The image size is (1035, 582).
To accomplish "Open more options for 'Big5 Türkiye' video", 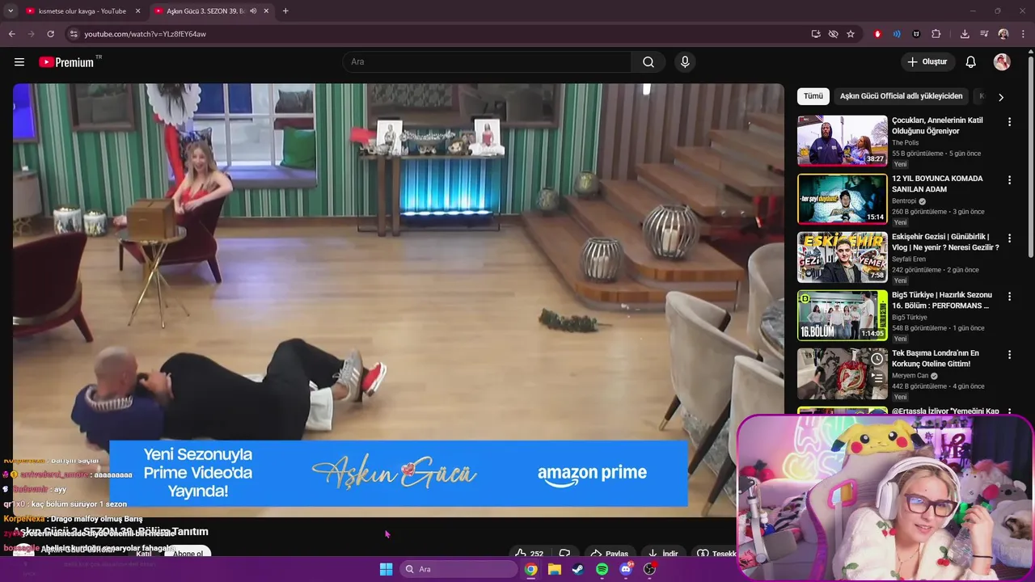I will click(x=1009, y=297).
